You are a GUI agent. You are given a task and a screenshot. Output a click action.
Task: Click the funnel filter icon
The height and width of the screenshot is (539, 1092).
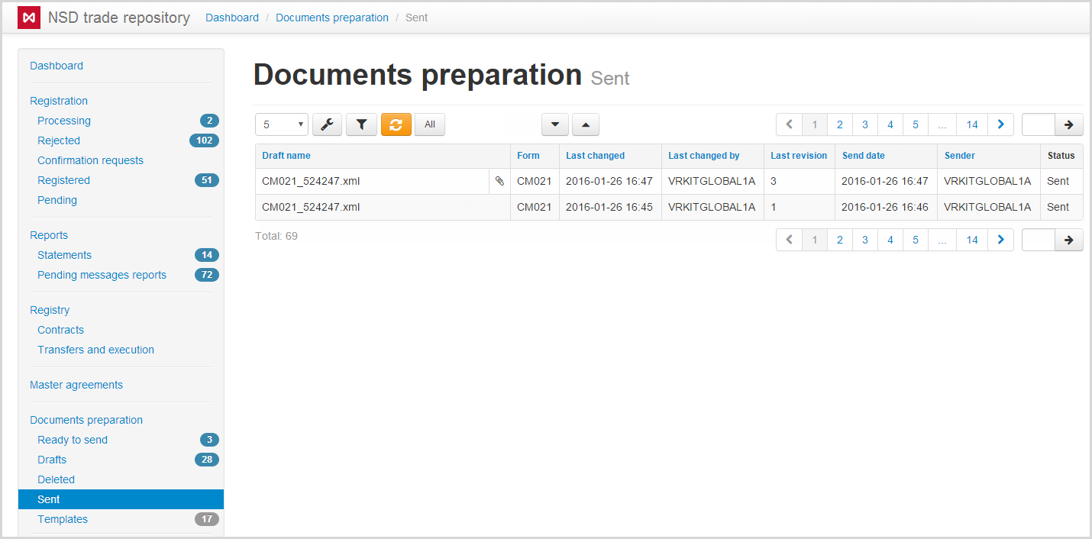pos(361,124)
